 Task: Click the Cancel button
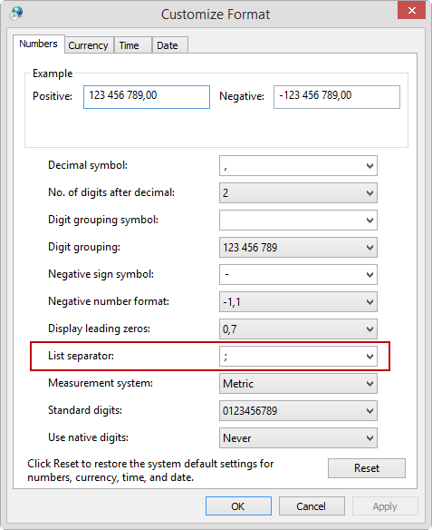pos(312,506)
